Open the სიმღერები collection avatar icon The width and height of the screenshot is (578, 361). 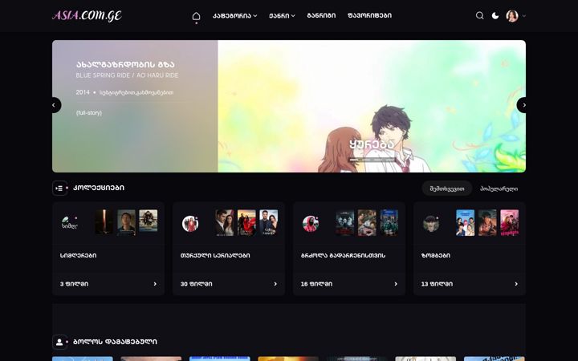coord(69,223)
